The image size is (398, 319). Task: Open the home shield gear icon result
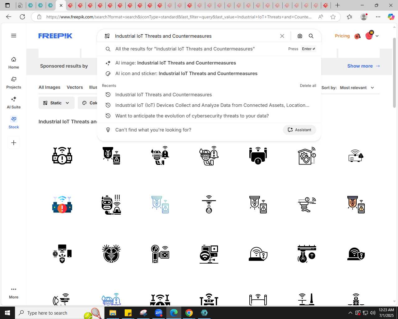(x=307, y=156)
